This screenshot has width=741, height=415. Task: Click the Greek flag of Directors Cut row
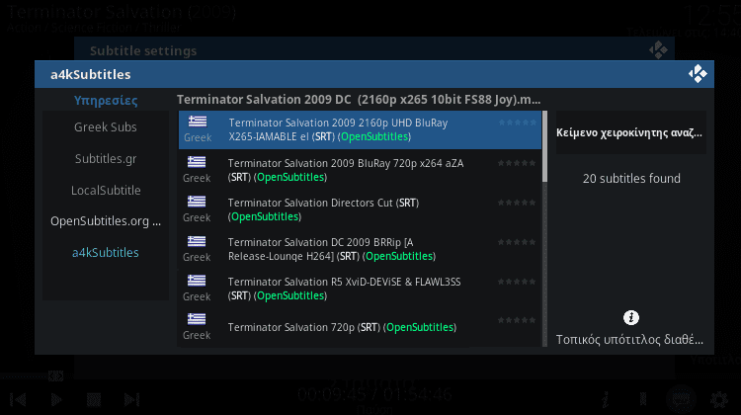pyautogui.click(x=197, y=202)
